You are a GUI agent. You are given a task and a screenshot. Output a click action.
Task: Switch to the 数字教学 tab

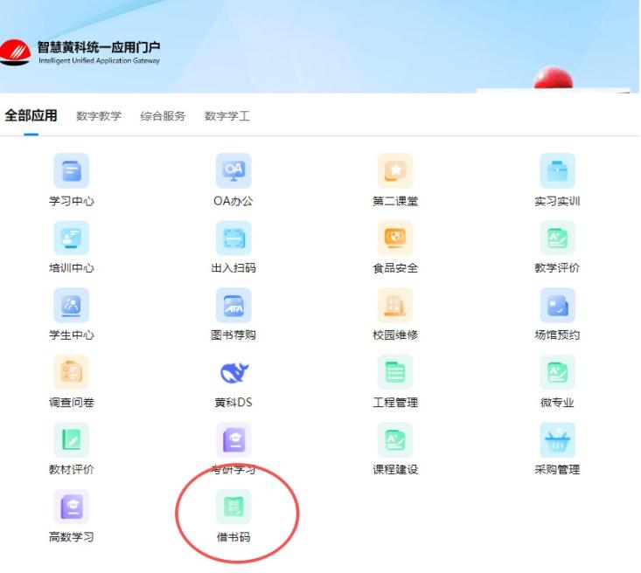coord(99,117)
